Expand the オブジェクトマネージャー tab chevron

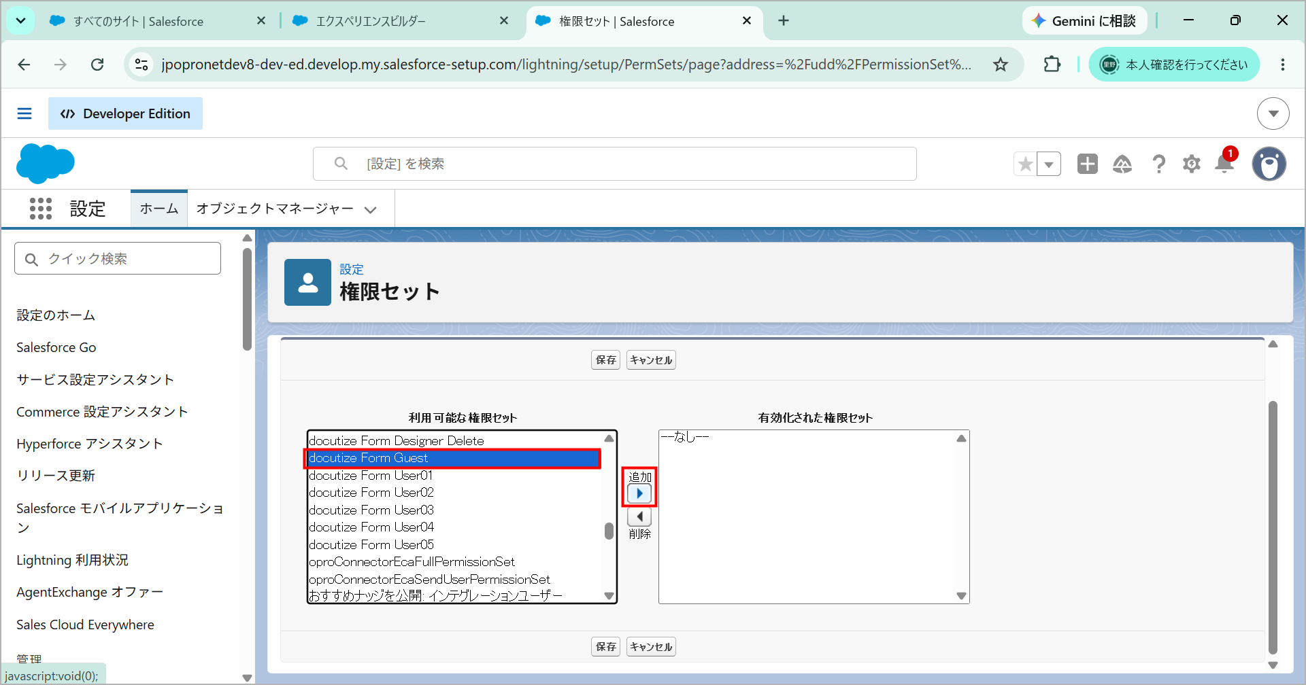coord(370,209)
